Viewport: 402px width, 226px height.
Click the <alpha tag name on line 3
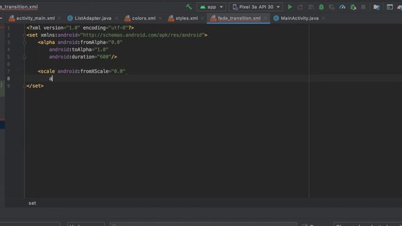(x=46, y=42)
